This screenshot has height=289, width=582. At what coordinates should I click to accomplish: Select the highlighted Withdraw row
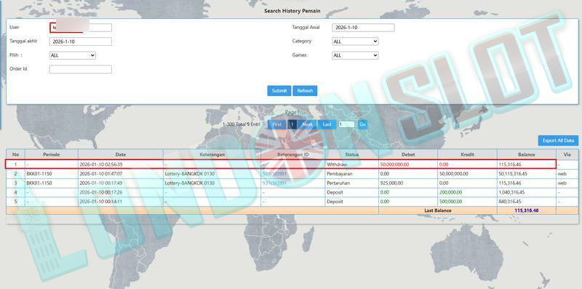[x=281, y=164]
